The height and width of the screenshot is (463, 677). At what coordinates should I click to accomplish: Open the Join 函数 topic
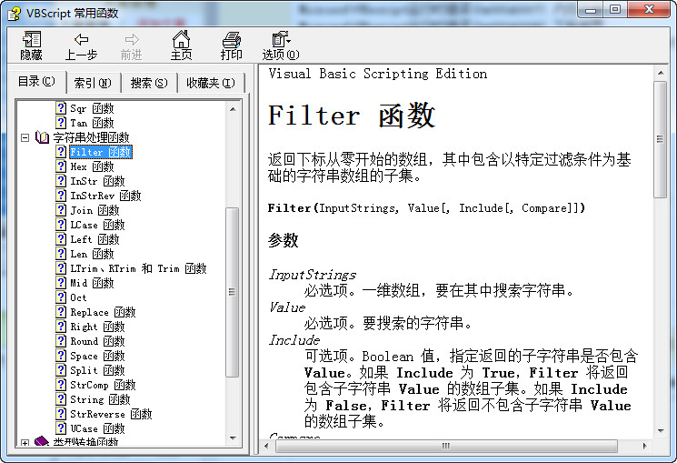coord(95,210)
